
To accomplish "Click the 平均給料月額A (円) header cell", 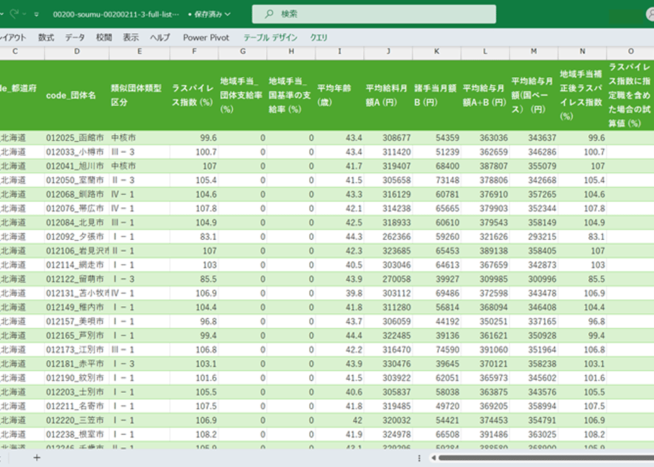I will coord(389,95).
